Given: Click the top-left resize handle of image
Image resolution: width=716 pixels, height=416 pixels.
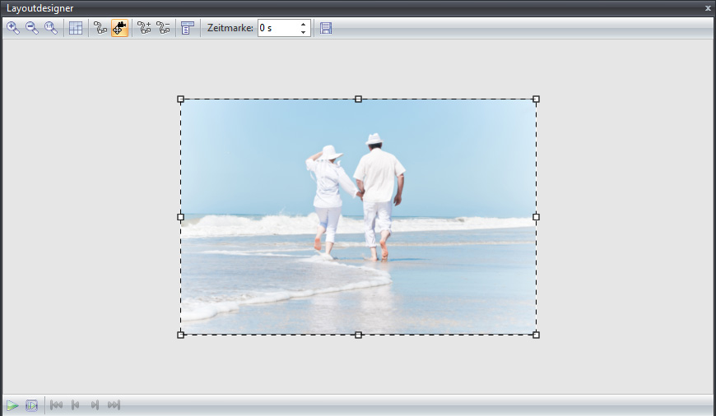Looking at the screenshot, I should coord(181,99).
